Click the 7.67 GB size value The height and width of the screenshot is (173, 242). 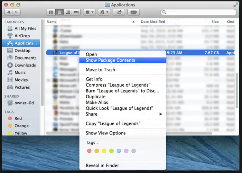point(212,53)
